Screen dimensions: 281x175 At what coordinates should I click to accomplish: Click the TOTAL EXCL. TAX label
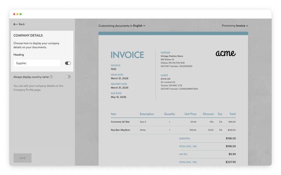[x=188, y=147]
